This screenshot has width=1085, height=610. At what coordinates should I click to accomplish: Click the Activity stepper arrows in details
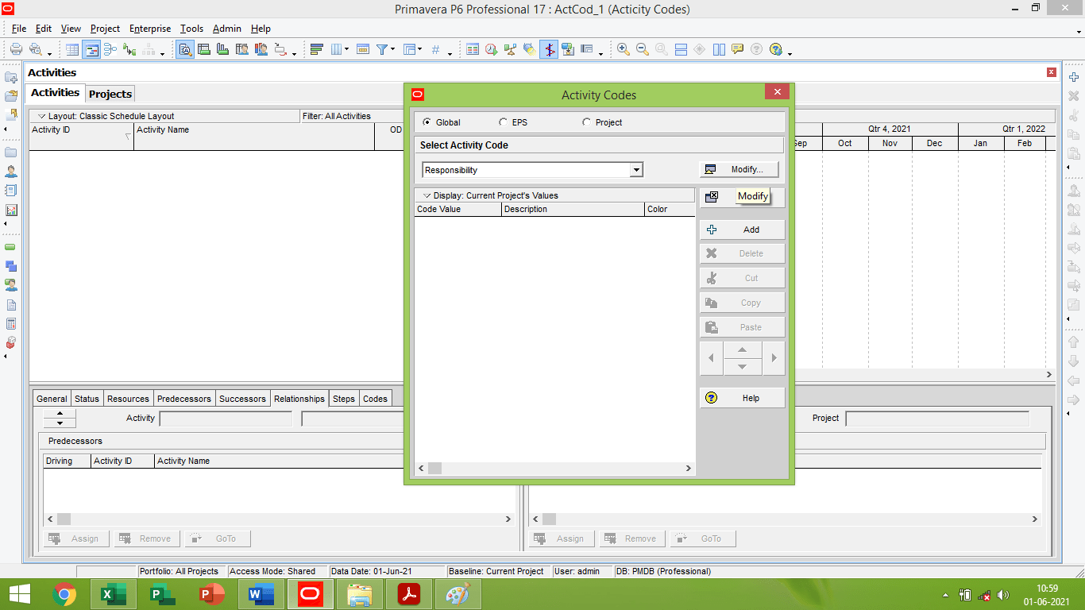click(60, 419)
